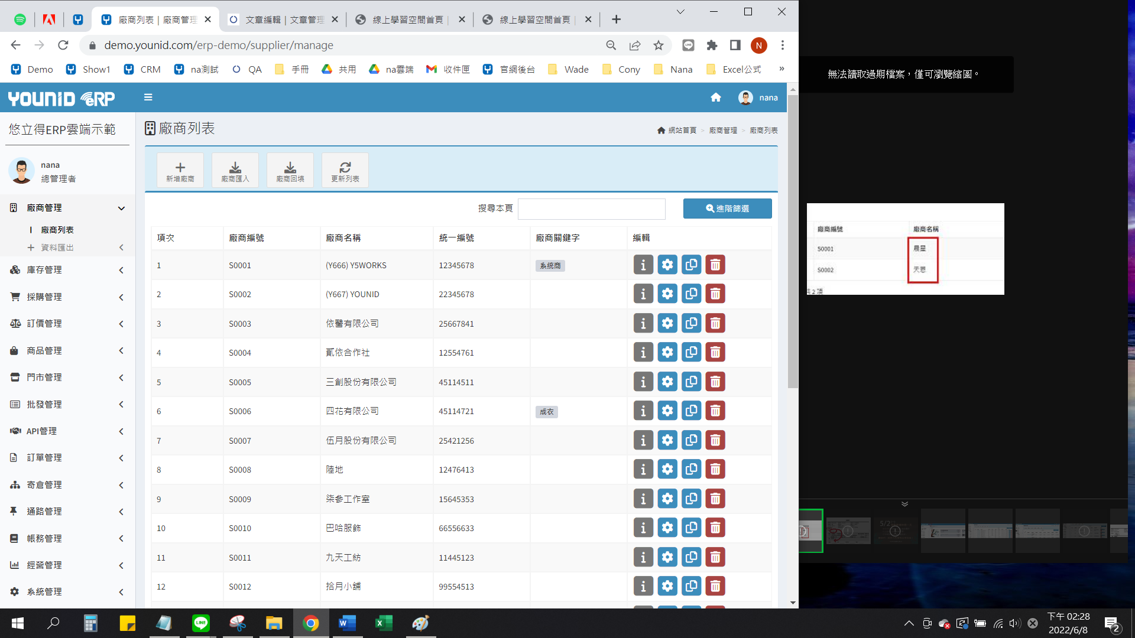This screenshot has height=638, width=1135.
Task: Click gear settings icon for S0003
Action: tap(667, 324)
